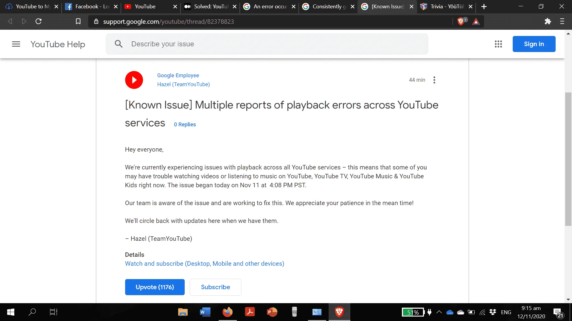This screenshot has width=572, height=321.
Task: Reload the current page
Action: tap(38, 21)
